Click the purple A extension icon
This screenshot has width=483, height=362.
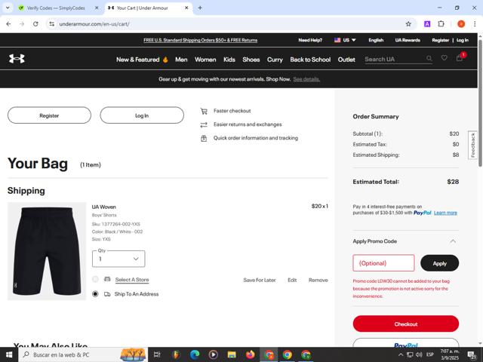pos(427,24)
